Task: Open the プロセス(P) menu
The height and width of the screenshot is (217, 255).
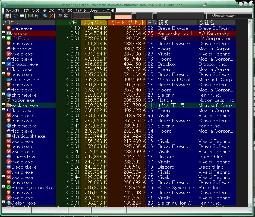Action: (x=65, y=11)
